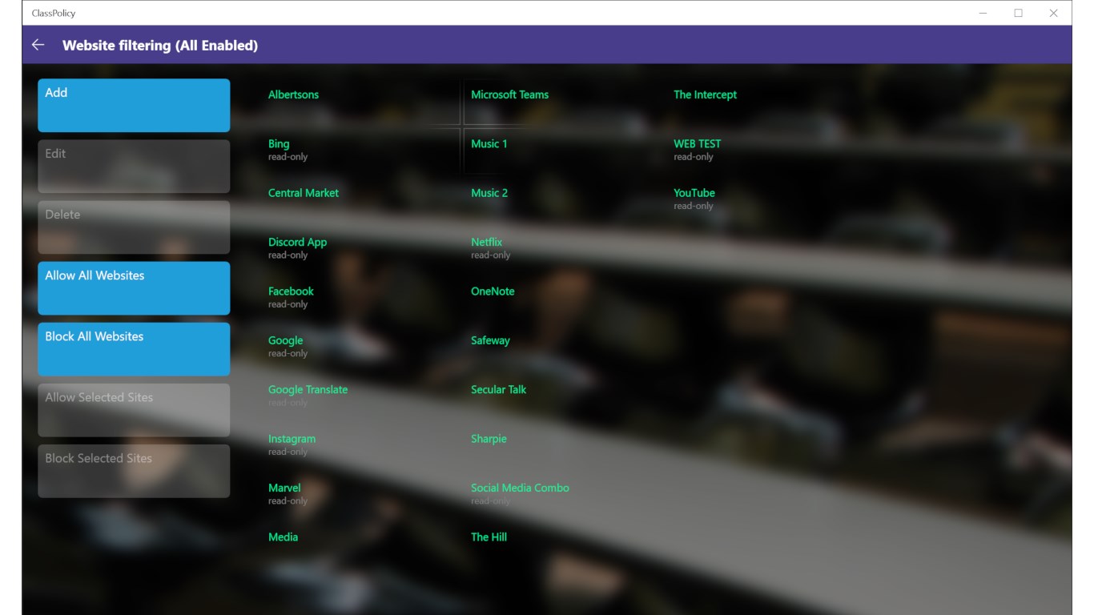Select the WEB TEST entry
This screenshot has width=1094, height=615.
pos(697,150)
